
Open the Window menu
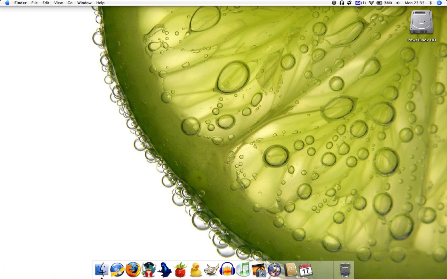tap(84, 3)
